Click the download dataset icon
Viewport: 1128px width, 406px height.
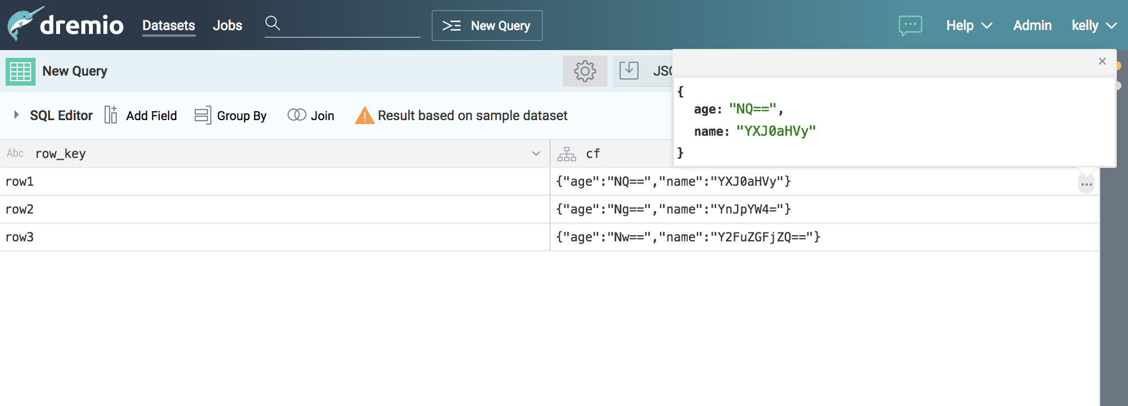point(629,71)
